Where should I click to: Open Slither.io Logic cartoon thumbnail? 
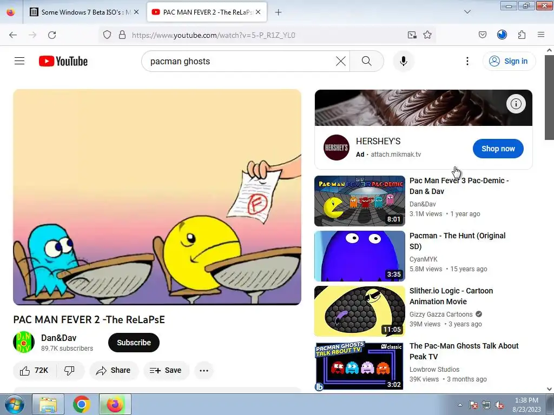click(x=360, y=311)
